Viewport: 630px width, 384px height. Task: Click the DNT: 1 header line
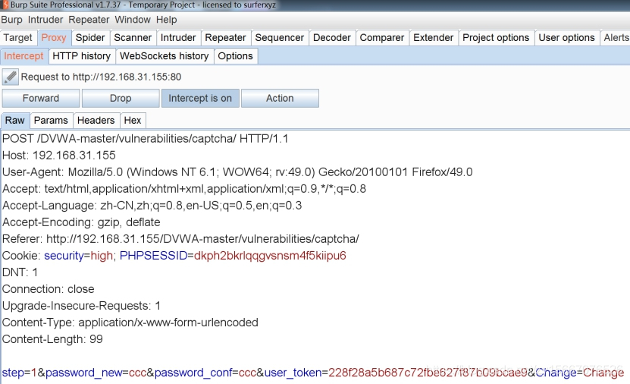20,272
